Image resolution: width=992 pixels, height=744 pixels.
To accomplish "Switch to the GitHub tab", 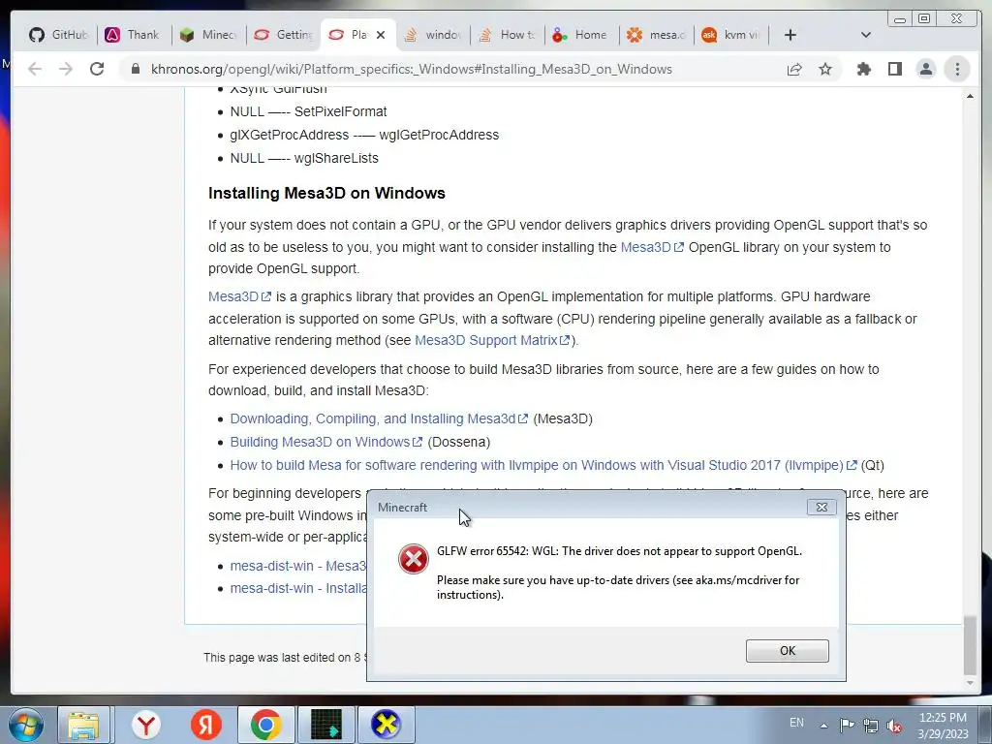I will click(x=58, y=35).
